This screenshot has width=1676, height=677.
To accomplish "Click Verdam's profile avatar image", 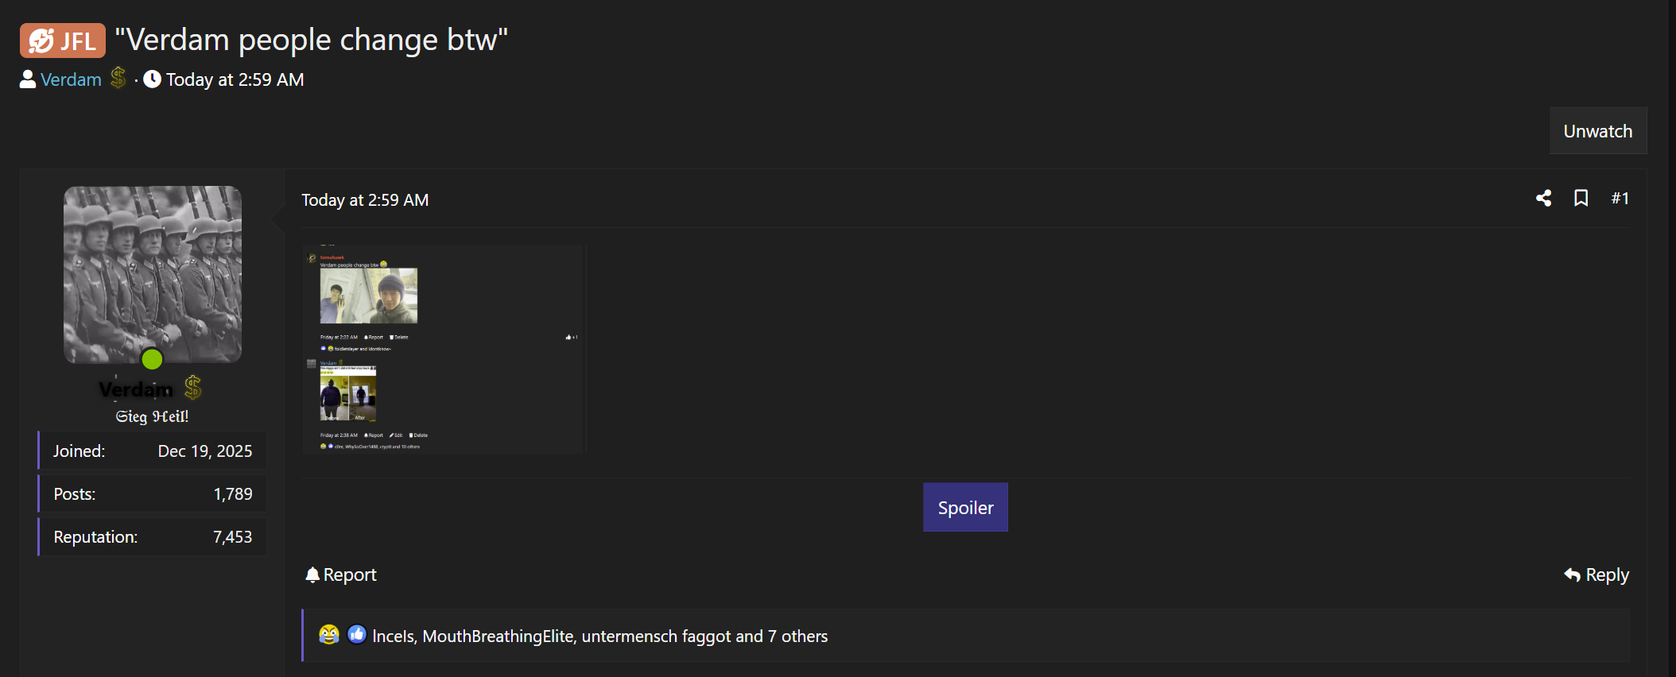I will point(153,274).
